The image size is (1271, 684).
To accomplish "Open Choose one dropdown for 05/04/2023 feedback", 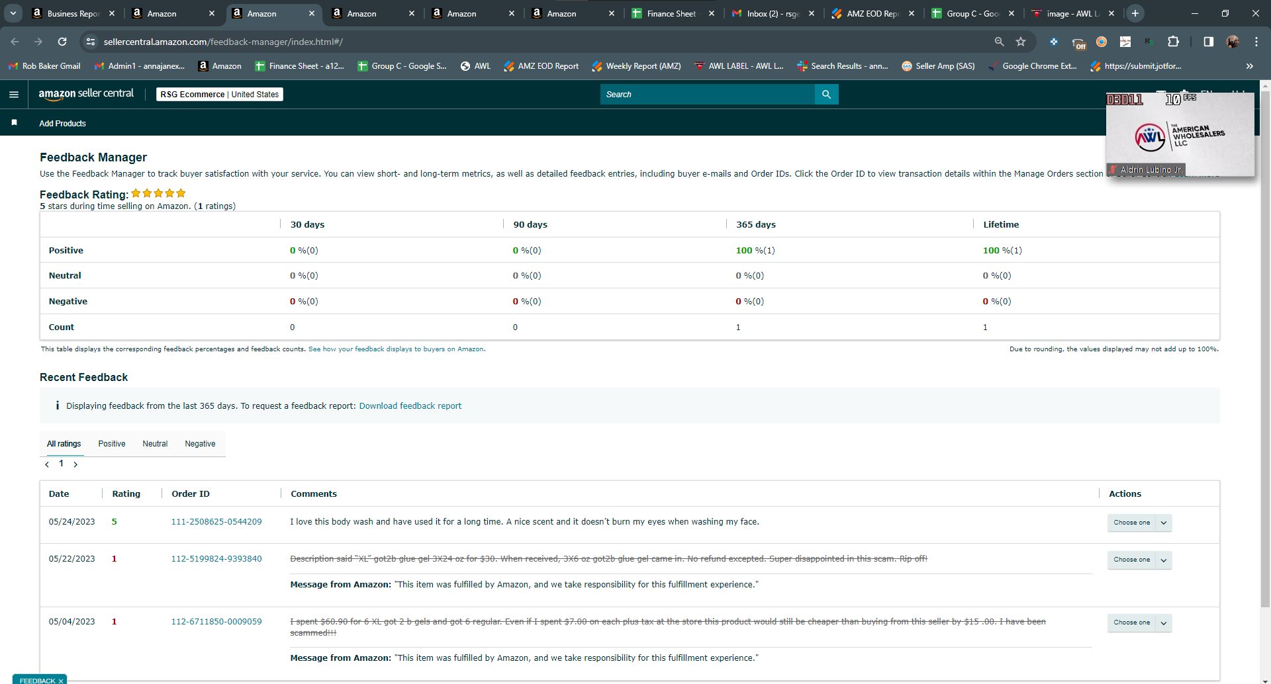I will point(1139,622).
